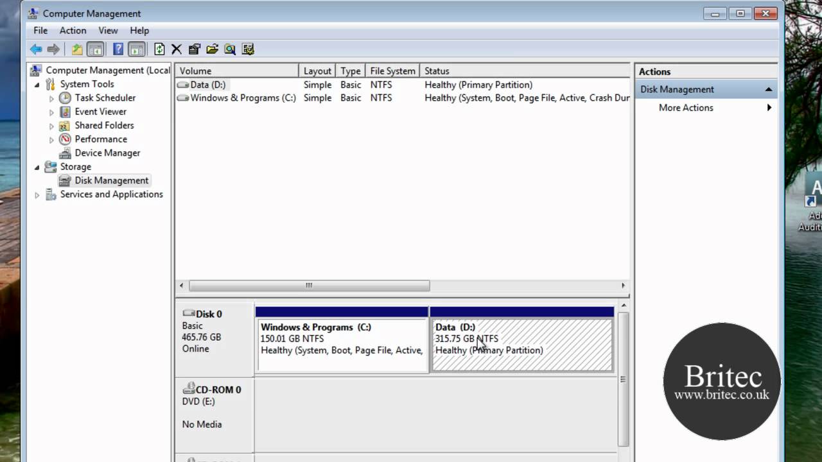The height and width of the screenshot is (462, 822).
Task: Click the Task Scheduler clock icon
Action: 65,98
